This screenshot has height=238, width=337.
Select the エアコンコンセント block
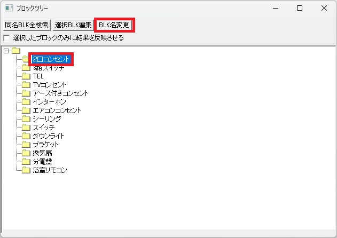[57, 110]
